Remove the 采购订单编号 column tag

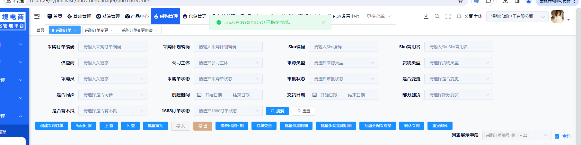(513, 135)
